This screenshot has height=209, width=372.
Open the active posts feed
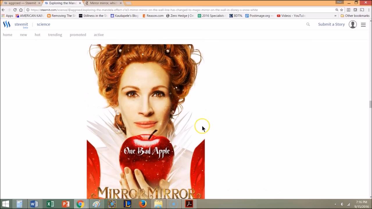(x=99, y=35)
